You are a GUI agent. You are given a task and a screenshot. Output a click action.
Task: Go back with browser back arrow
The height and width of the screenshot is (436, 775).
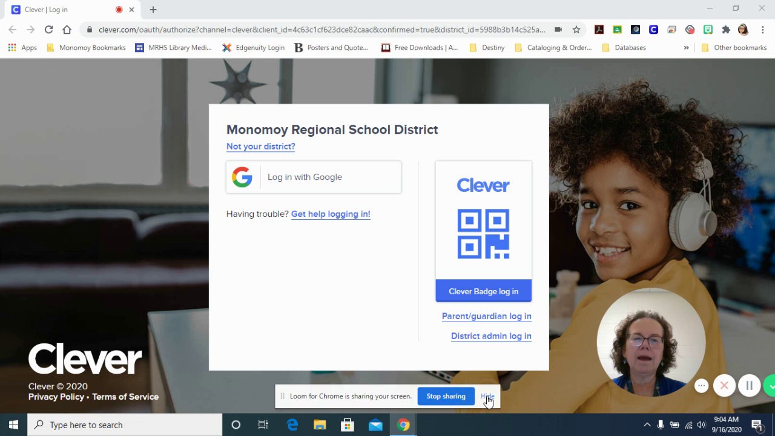tap(13, 30)
